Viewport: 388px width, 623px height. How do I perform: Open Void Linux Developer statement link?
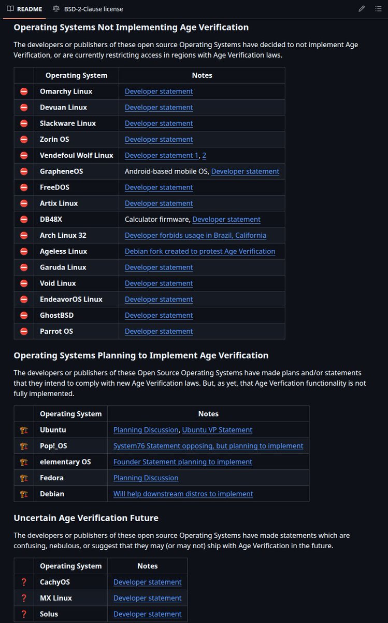pos(159,283)
